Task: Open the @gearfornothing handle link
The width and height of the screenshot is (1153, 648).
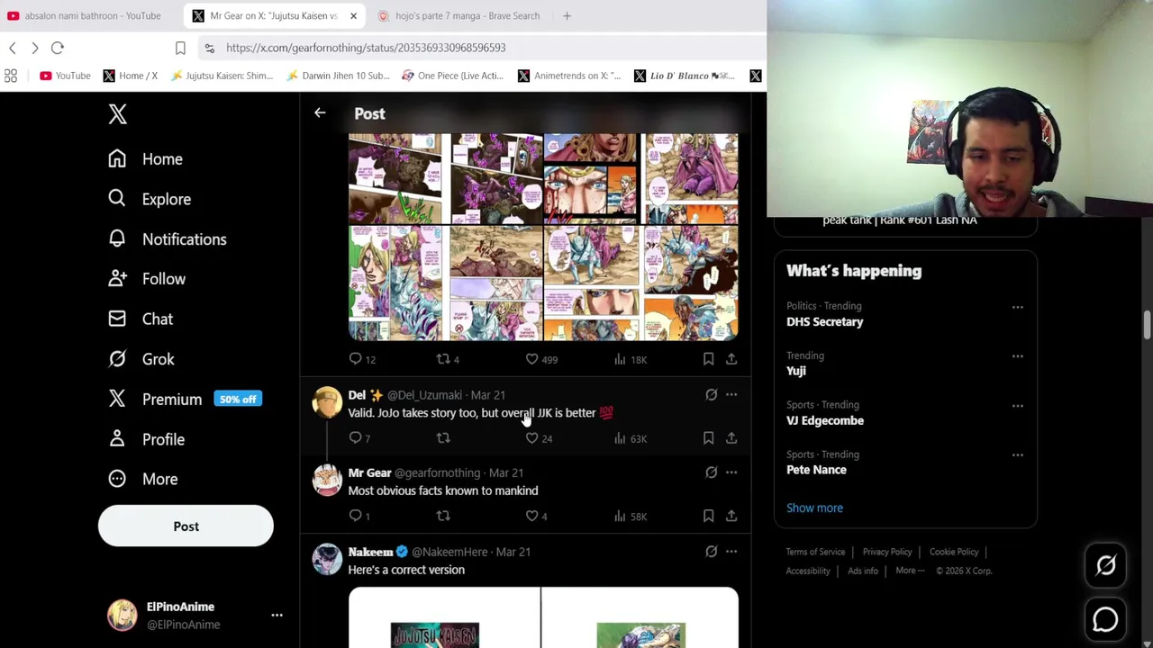Action: coord(437,472)
